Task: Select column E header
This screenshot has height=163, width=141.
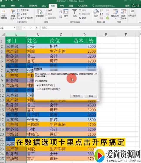Action: pos(106,35)
